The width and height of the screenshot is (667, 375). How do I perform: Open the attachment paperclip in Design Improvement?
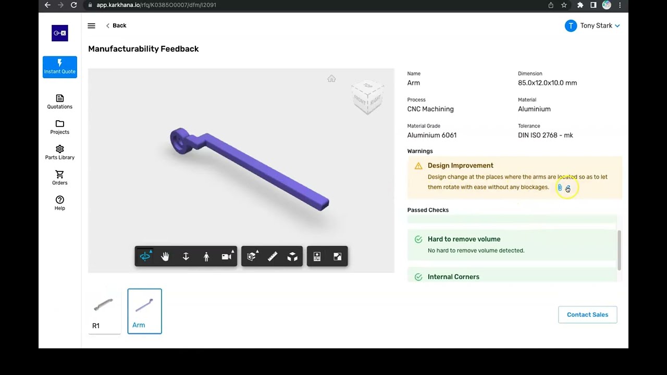560,187
